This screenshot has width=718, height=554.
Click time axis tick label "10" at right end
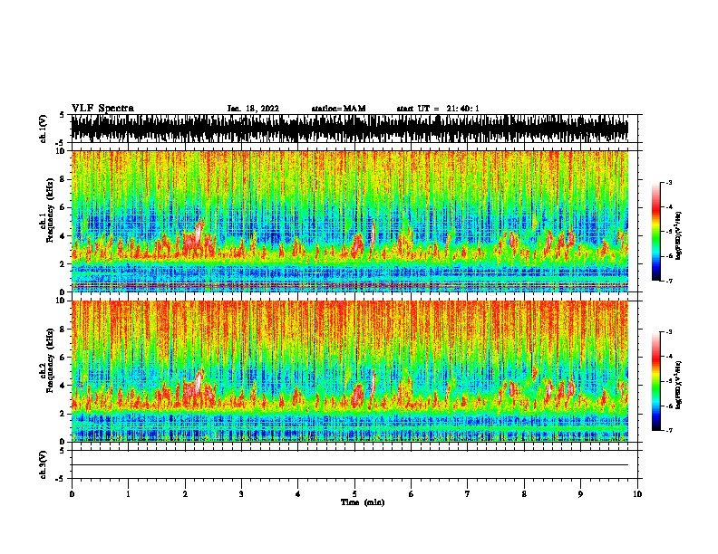637,494
